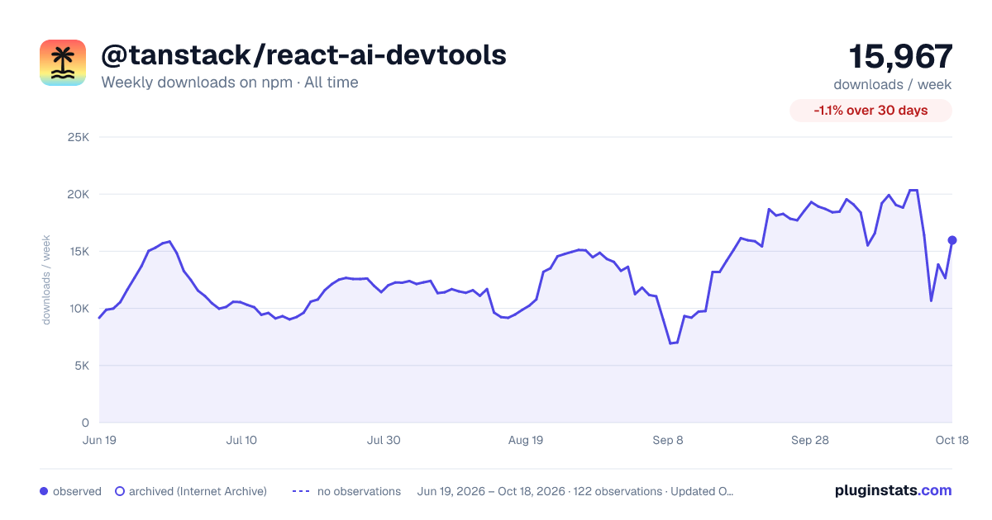Click the 'archived (Internet Archive)' legend label
Viewport: 992px width, 520px height.
pyautogui.click(x=198, y=491)
